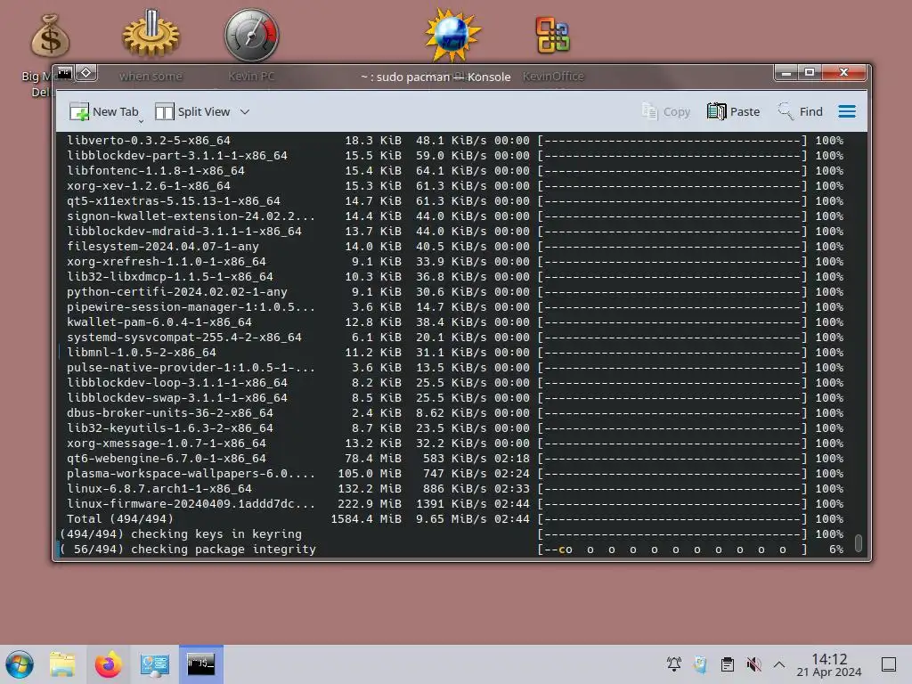The width and height of the screenshot is (912, 684).
Task: Click 'dbus-broker-units-36-2-x86_64' text
Action: tap(170, 413)
